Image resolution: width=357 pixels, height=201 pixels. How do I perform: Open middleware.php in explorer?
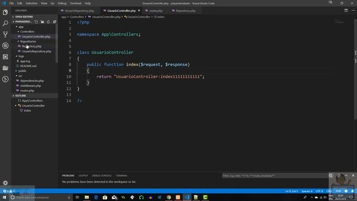pos(31,85)
